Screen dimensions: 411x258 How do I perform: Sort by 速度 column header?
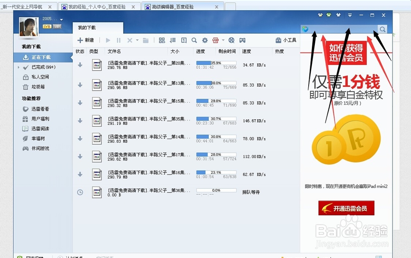[x=246, y=51]
